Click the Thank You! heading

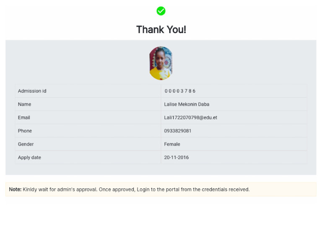pos(161,30)
